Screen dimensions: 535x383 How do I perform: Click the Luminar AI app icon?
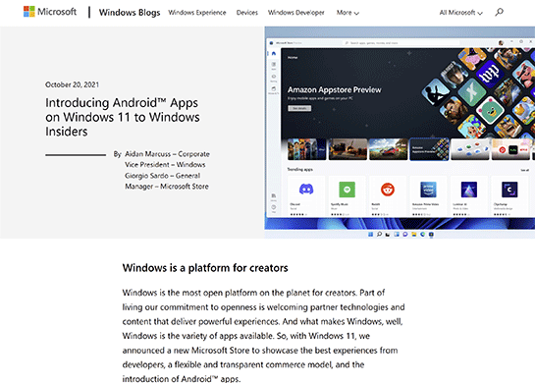pos(469,190)
